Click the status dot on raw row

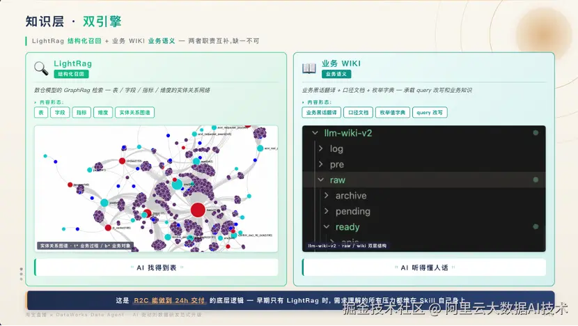pos(536,180)
